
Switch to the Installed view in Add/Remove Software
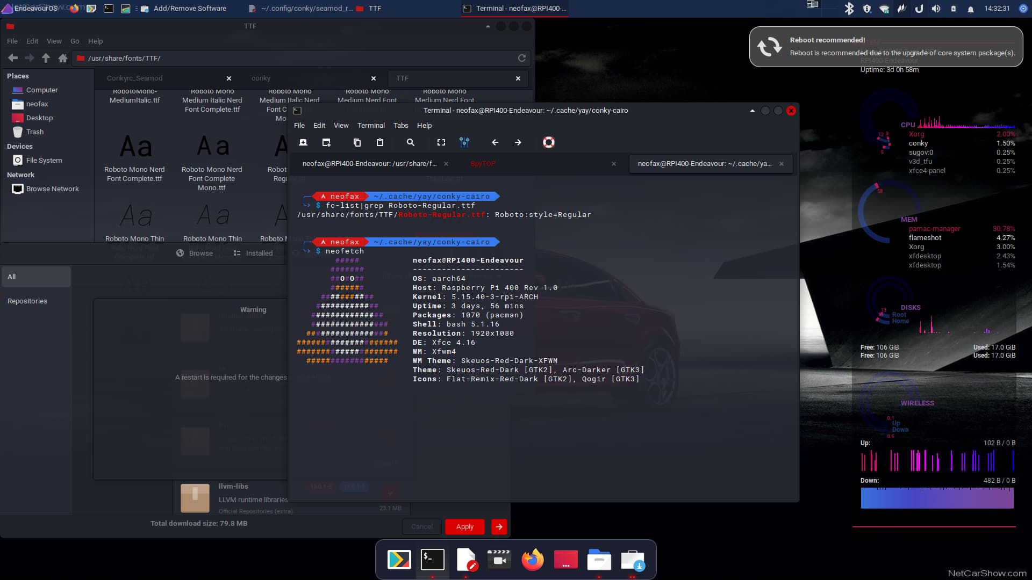253,253
